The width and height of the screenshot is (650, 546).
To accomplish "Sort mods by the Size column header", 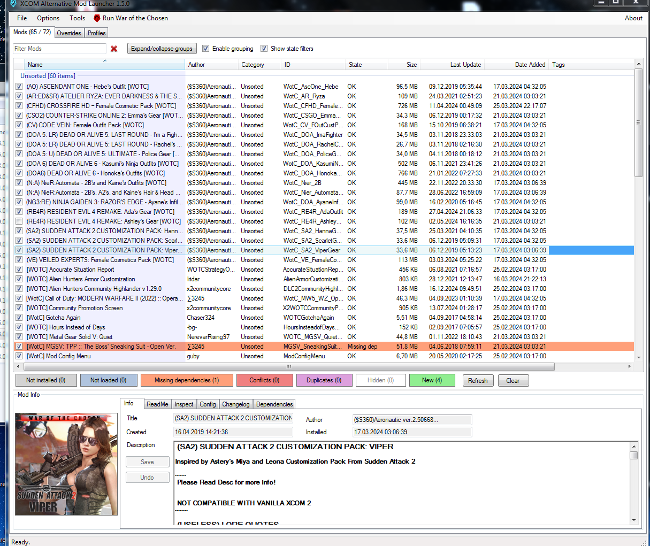I will [404, 65].
